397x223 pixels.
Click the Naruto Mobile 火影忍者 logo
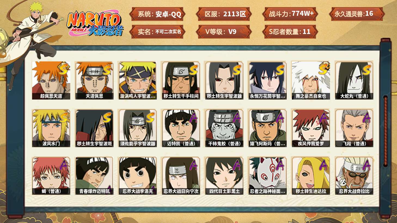[95, 24]
